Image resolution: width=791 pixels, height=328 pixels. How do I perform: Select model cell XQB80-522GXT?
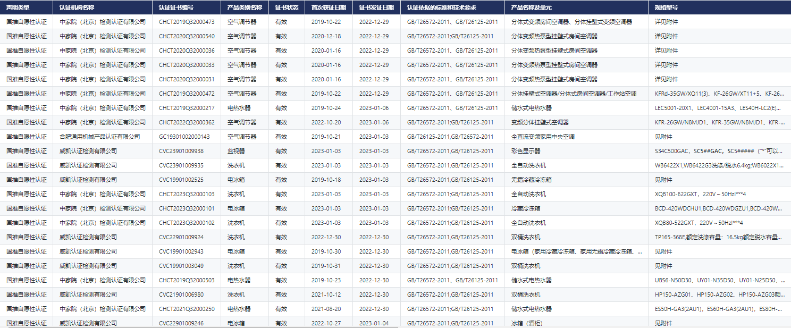click(699, 223)
